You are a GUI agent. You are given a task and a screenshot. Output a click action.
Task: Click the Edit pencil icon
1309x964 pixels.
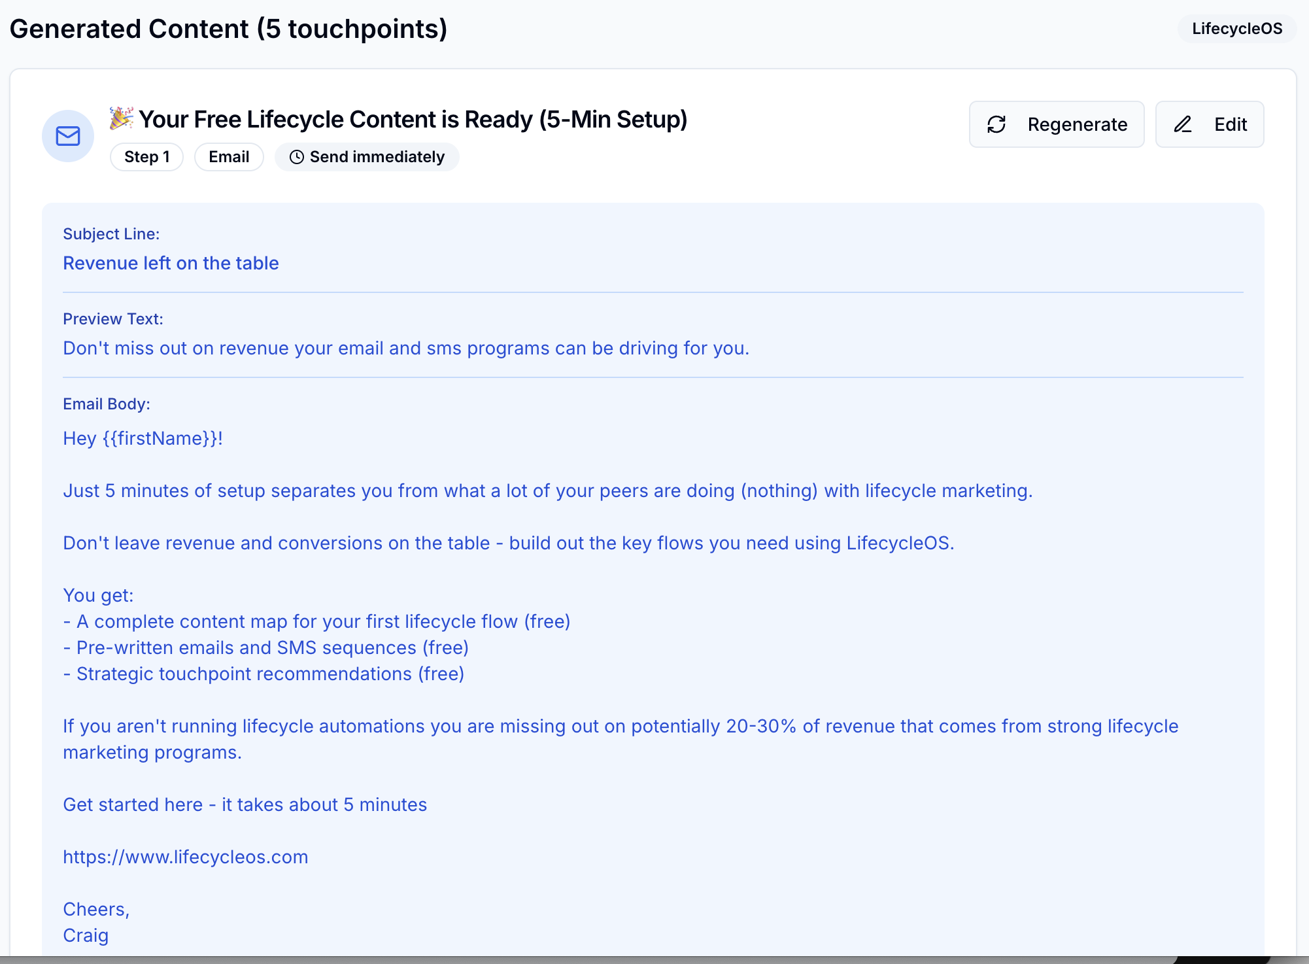pos(1183,124)
